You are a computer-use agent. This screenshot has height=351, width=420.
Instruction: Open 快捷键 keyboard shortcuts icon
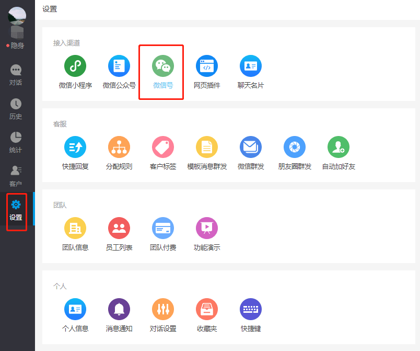[251, 309]
